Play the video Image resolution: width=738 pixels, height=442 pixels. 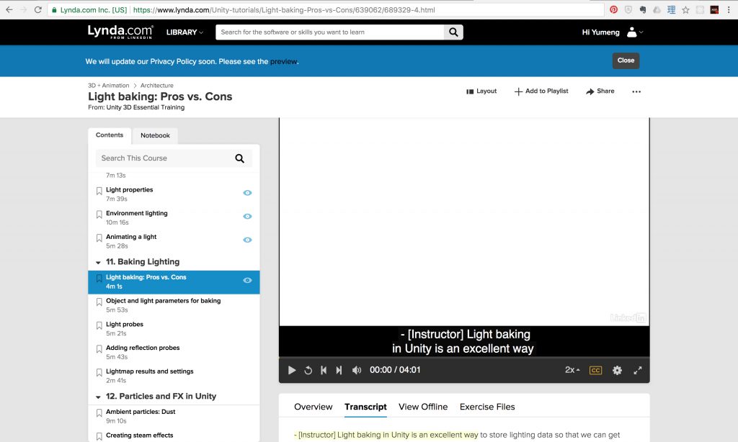292,370
